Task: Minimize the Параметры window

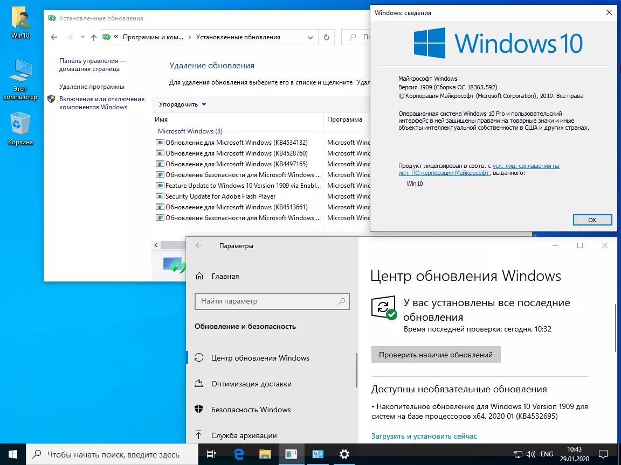Action: 555,245
